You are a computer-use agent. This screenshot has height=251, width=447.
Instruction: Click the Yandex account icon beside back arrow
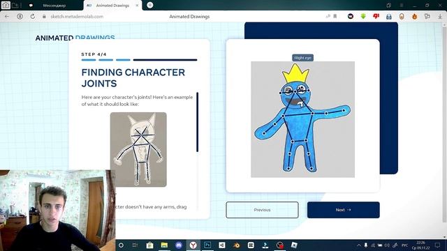[x=20, y=17]
